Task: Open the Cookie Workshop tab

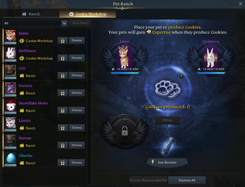Action: click(88, 14)
